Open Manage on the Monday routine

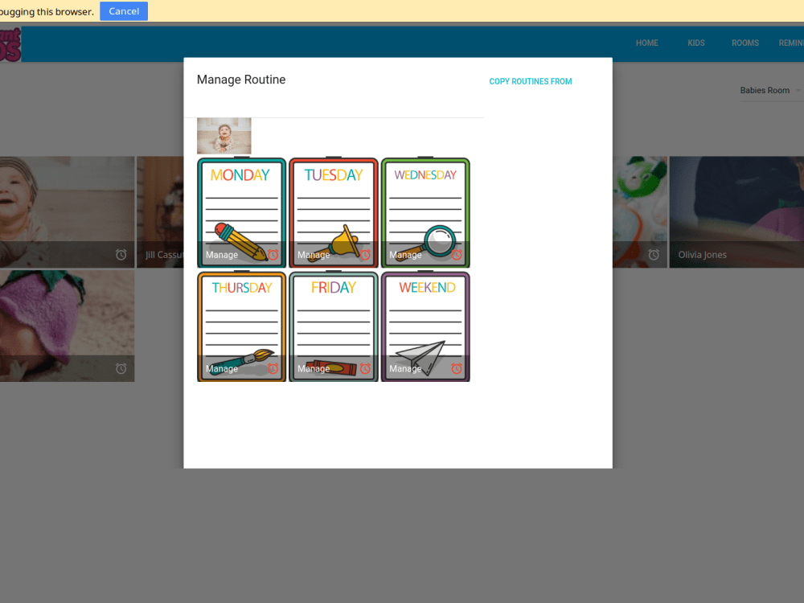coord(222,255)
